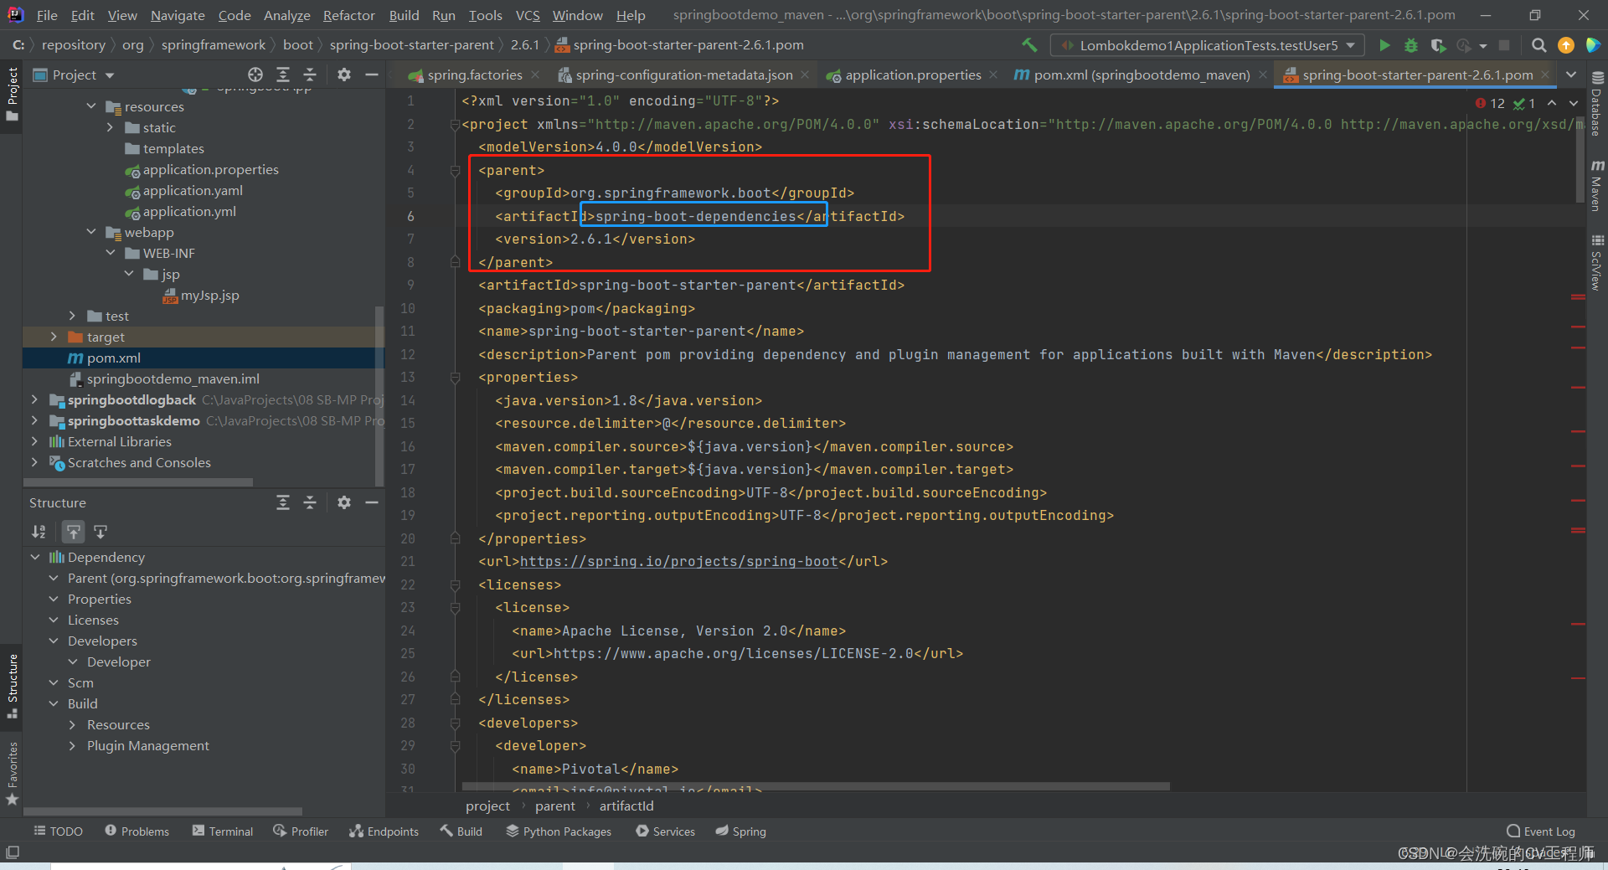Run the LombokdemoApplicationTests configuration
1608x870 pixels.
[x=1384, y=45]
